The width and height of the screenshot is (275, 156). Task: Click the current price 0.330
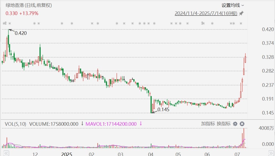[12, 13]
